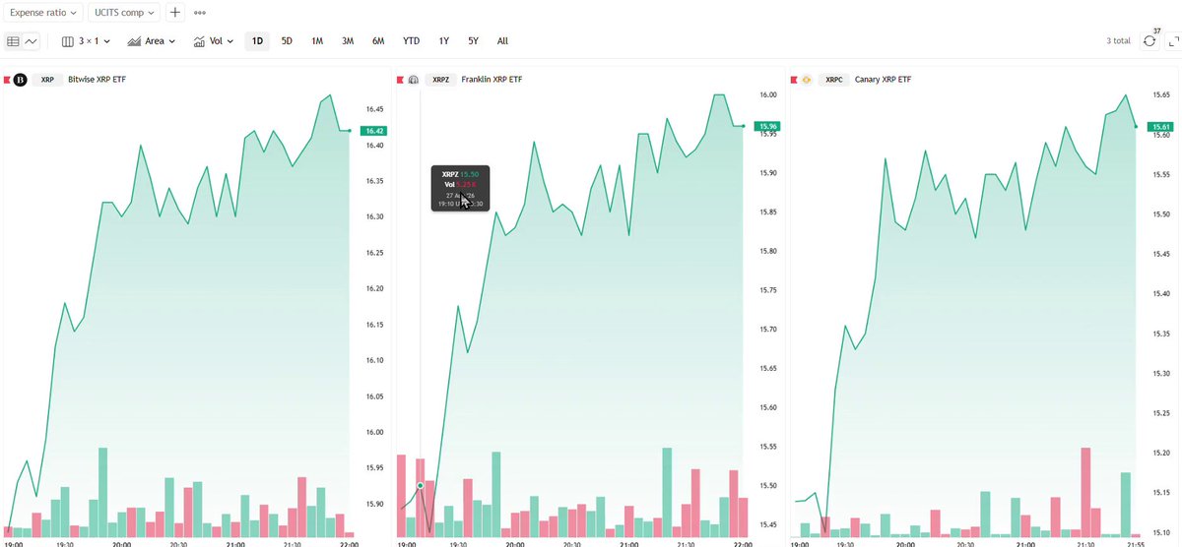Click the crosshair data point on Franklin chart
This screenshot has width=1182, height=547.
coord(421,486)
